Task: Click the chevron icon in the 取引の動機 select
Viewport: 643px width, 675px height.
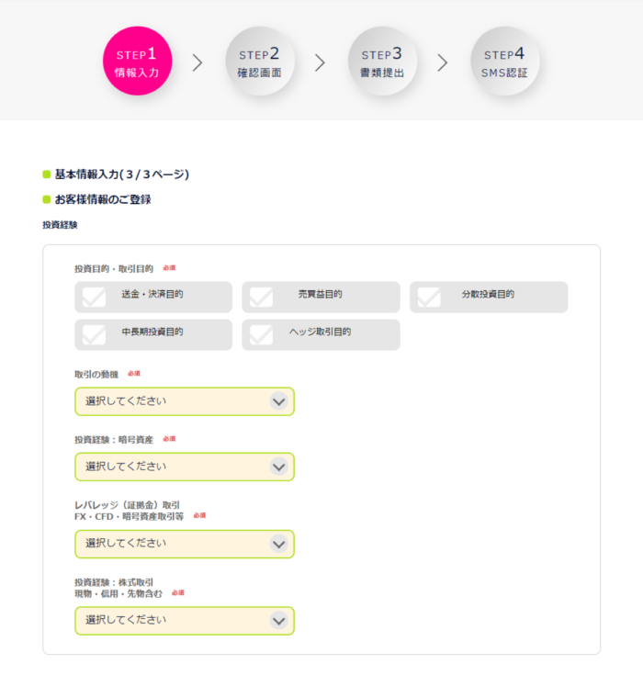Action: (x=279, y=401)
